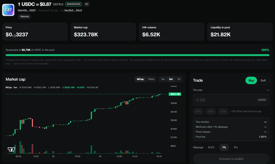The height and width of the screenshot is (164, 275).
Task: Click the graduation progress bar
Action: [137, 55]
